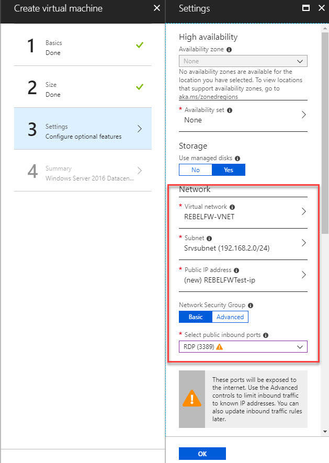
Task: Click large warning triangle in exposure notice
Action: [x=192, y=399]
